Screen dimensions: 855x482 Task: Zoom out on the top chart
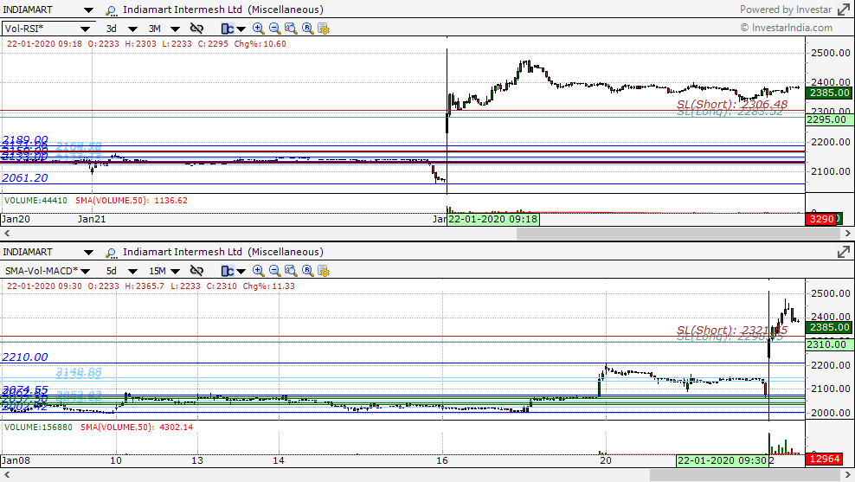(x=275, y=29)
